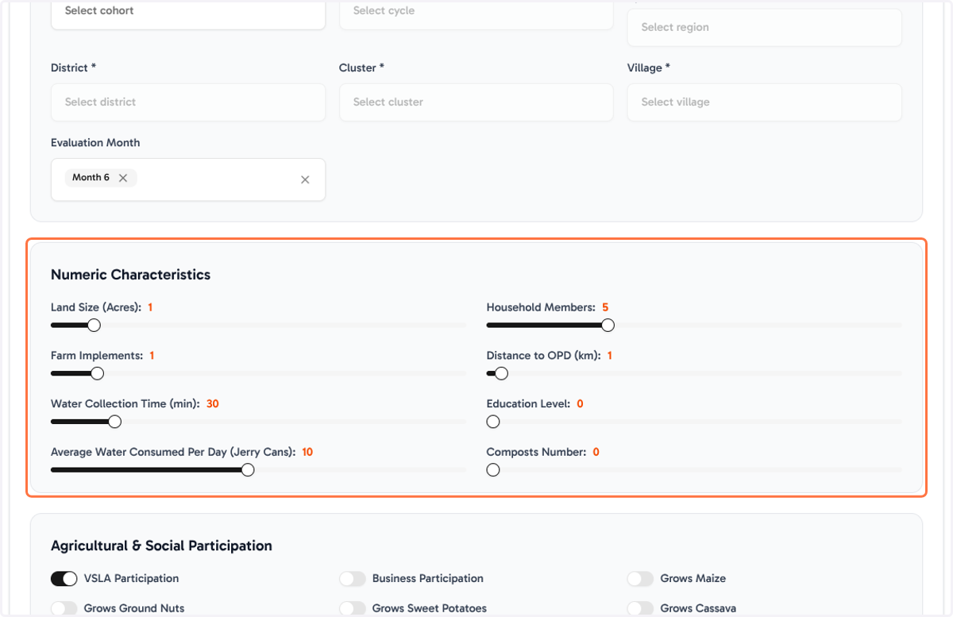Remove the Month 6 tag
The width and height of the screenshot is (953, 617).
click(123, 178)
